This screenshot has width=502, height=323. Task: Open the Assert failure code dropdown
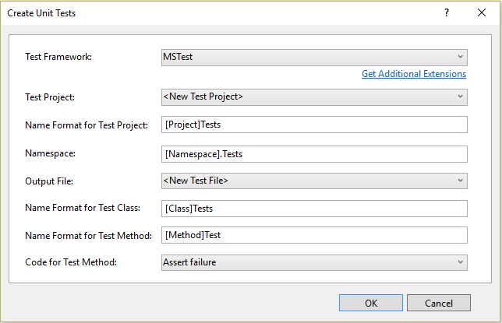coord(313,262)
